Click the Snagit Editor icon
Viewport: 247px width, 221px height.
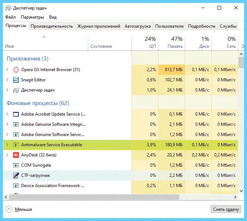pyautogui.click(x=16, y=80)
